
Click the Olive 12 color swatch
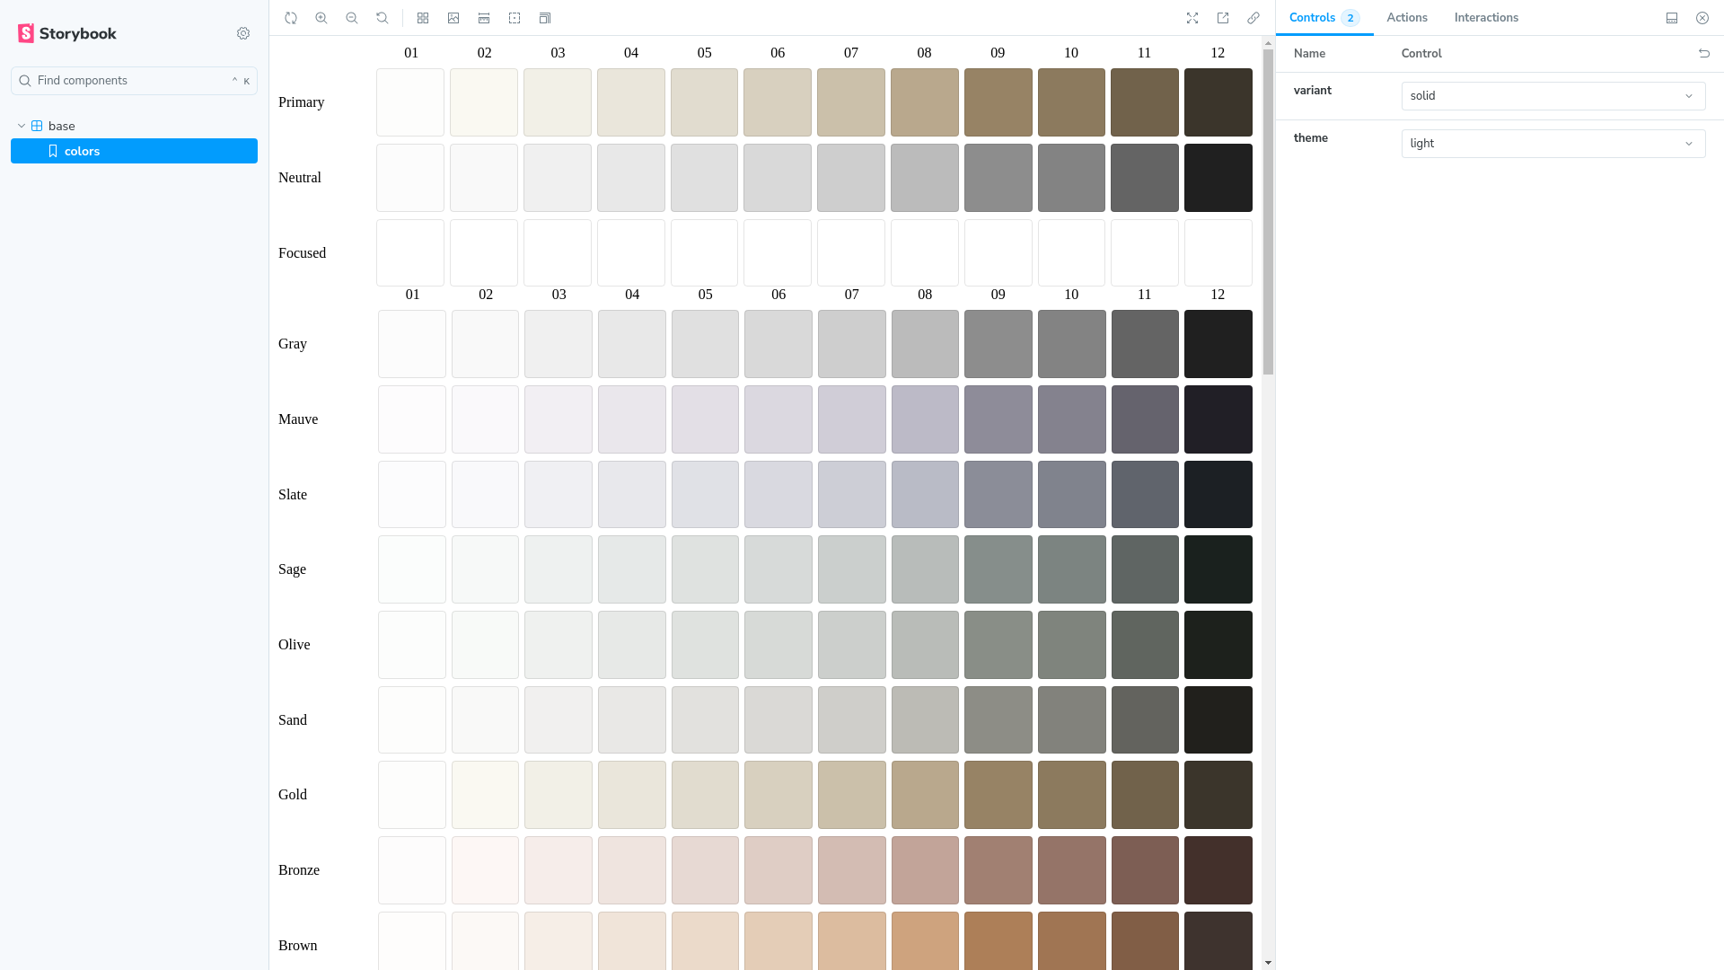click(1218, 645)
